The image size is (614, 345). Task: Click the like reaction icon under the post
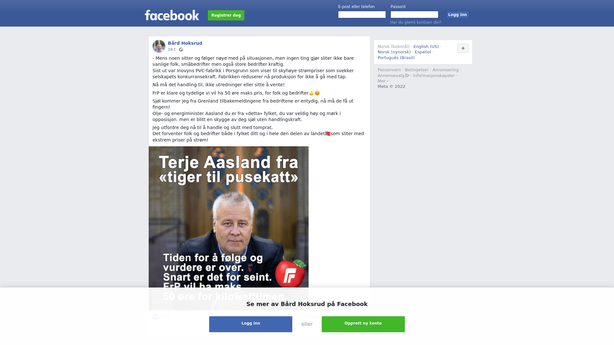click(x=155, y=317)
